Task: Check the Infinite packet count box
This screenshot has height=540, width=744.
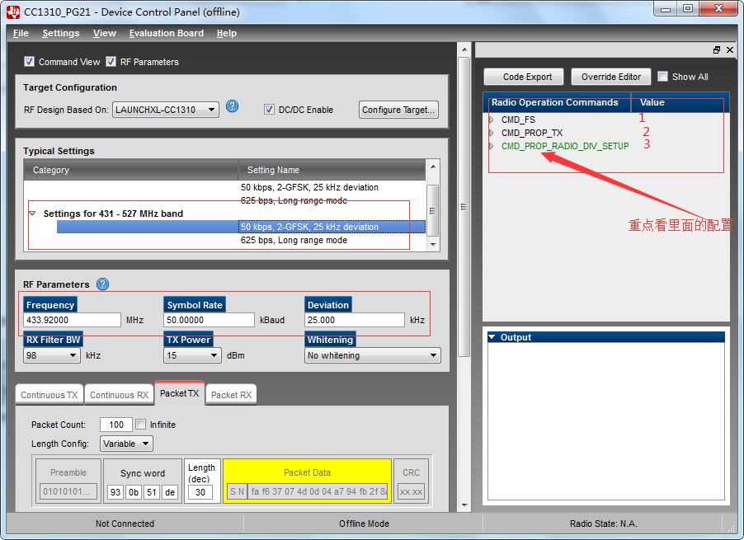Action: pyautogui.click(x=141, y=425)
